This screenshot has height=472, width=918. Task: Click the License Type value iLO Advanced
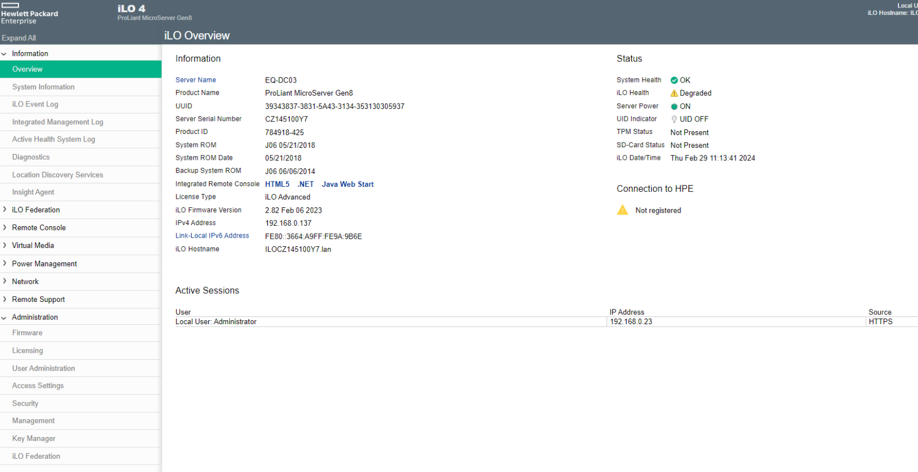pyautogui.click(x=287, y=197)
